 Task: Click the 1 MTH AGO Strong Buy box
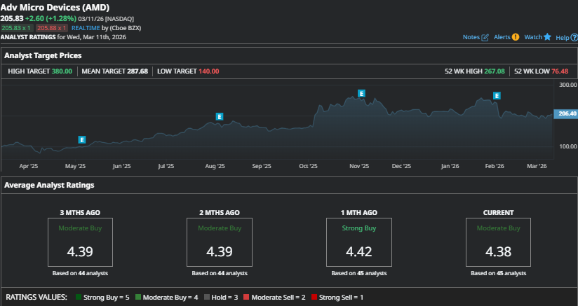(x=358, y=242)
